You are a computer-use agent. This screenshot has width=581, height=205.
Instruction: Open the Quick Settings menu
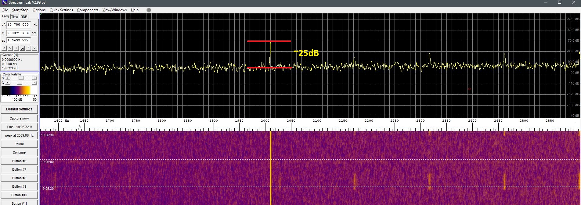point(61,10)
